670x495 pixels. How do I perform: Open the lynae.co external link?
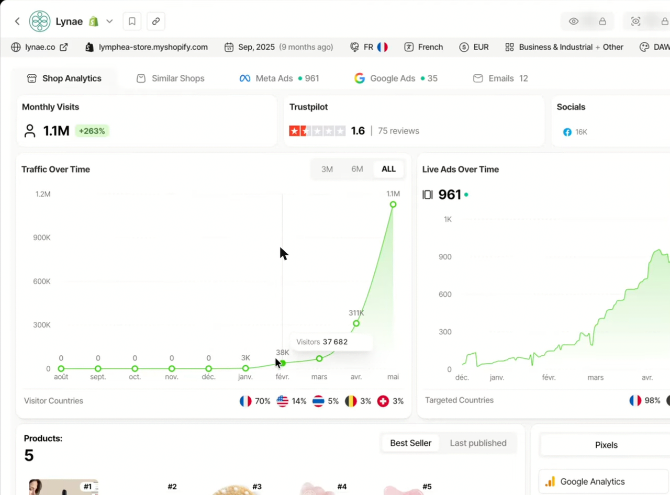[x=40, y=47]
